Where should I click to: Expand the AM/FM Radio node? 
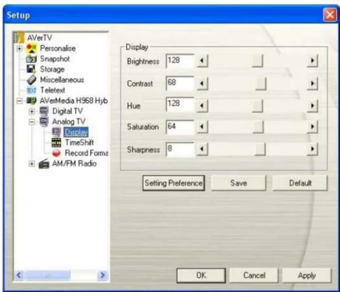32,164
